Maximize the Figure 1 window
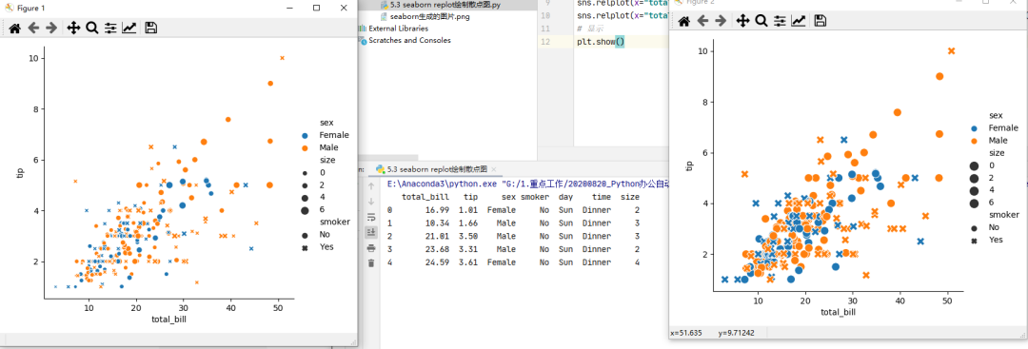The width and height of the screenshot is (1028, 349). click(x=317, y=8)
